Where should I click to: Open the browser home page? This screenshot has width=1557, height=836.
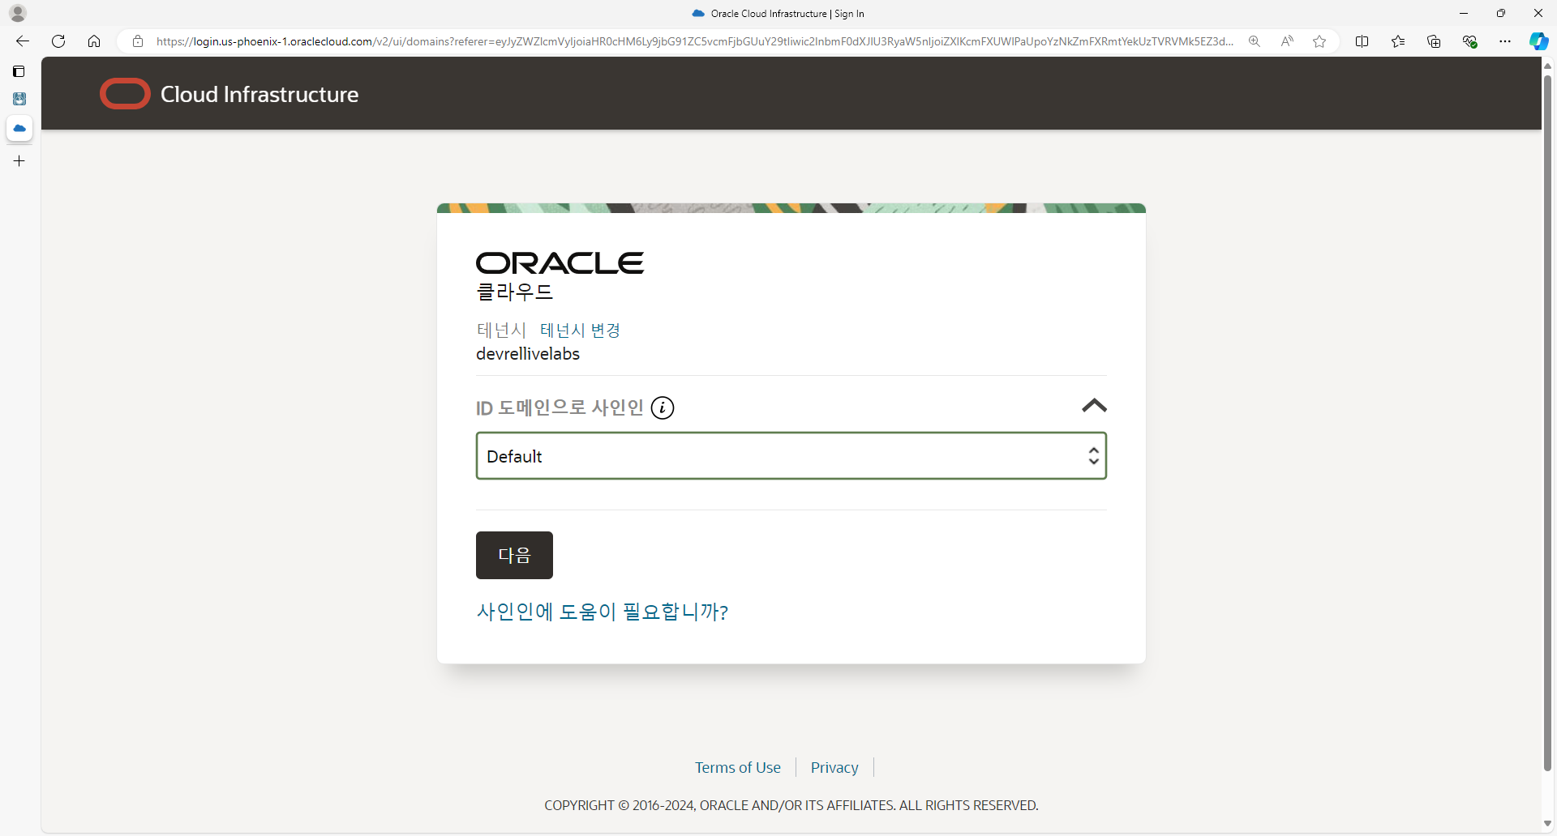point(94,41)
